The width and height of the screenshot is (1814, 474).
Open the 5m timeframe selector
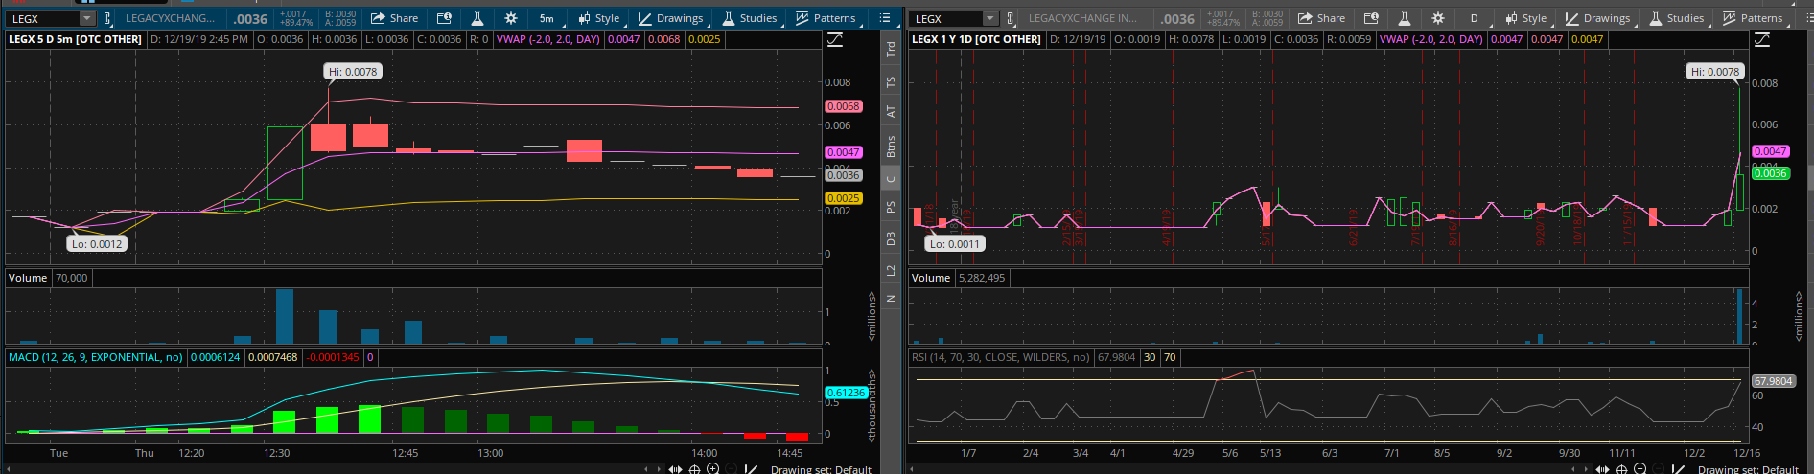(x=547, y=18)
